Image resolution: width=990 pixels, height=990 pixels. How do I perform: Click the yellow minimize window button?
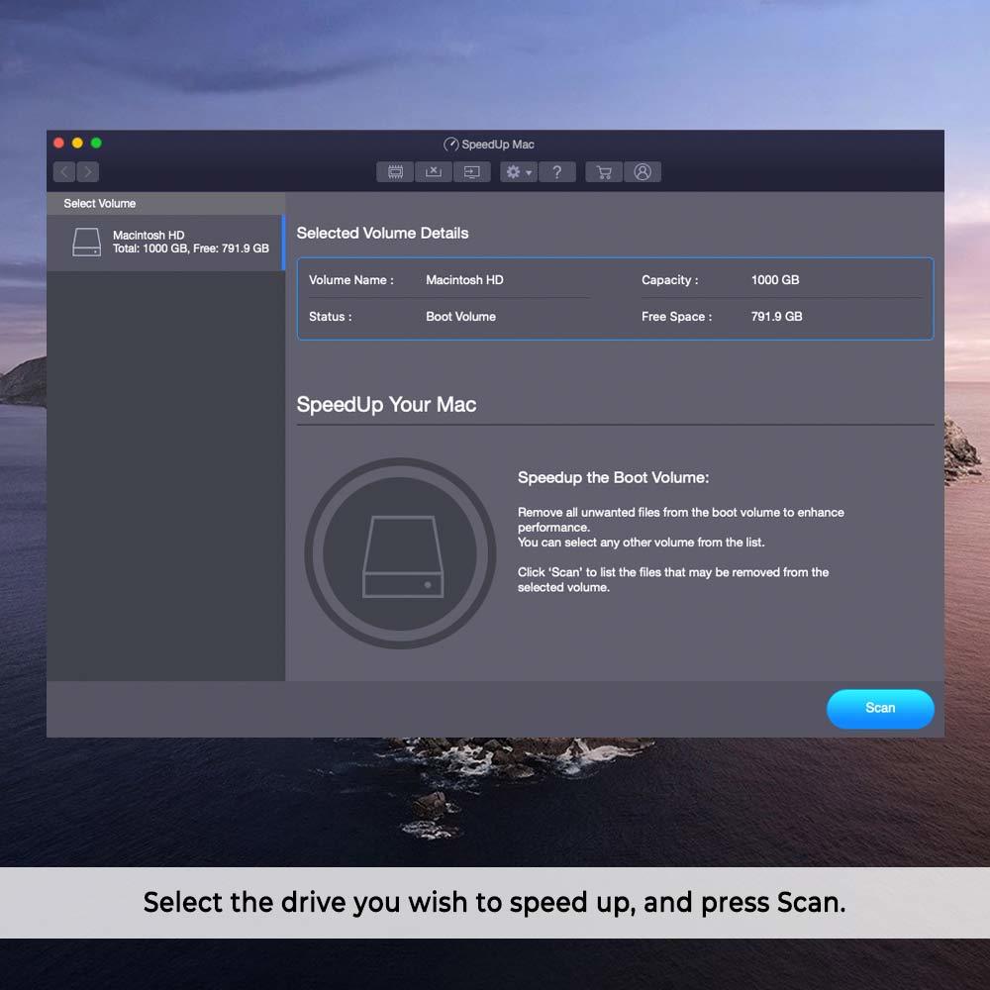(77, 144)
